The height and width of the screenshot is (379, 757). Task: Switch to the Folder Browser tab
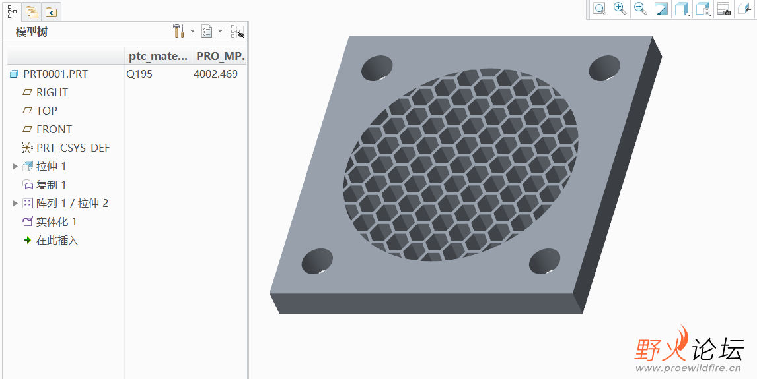[32, 12]
